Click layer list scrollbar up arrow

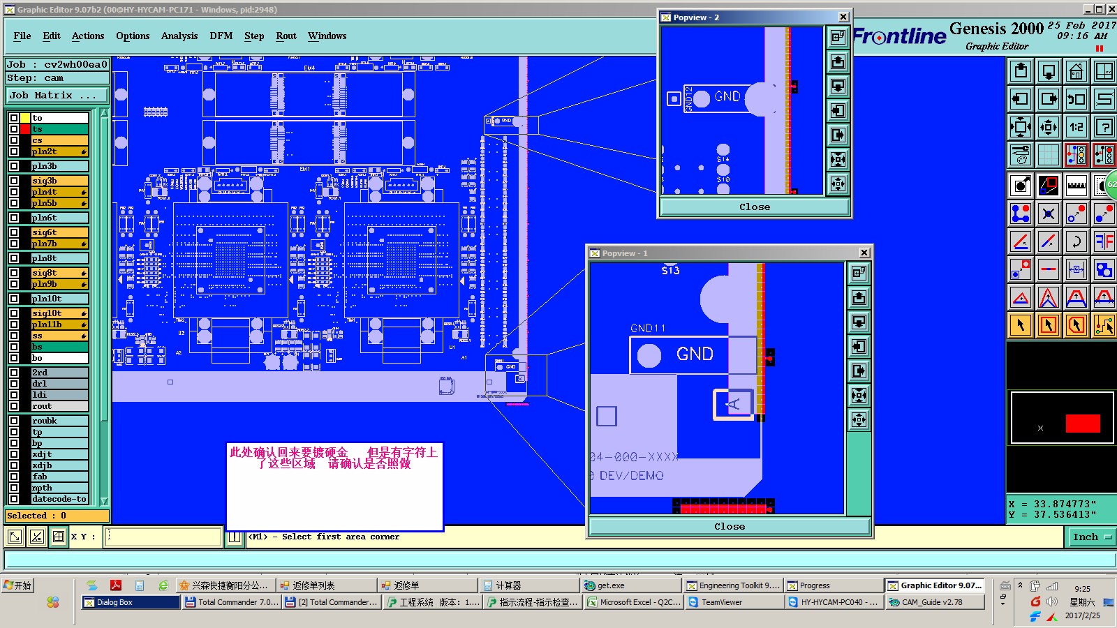click(105, 112)
